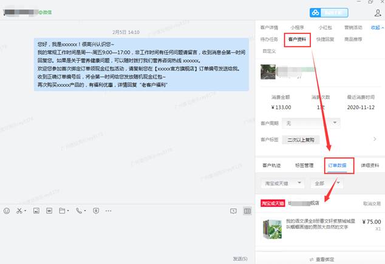Open the 淘宝或天猫 platform dropdown
Image resolution: width=385 pixels, height=264 pixels.
point(281,183)
